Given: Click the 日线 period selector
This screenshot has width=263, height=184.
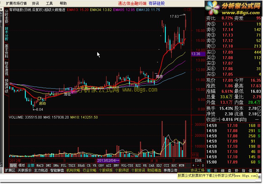Looking at the screenshot, I should (198, 160).
